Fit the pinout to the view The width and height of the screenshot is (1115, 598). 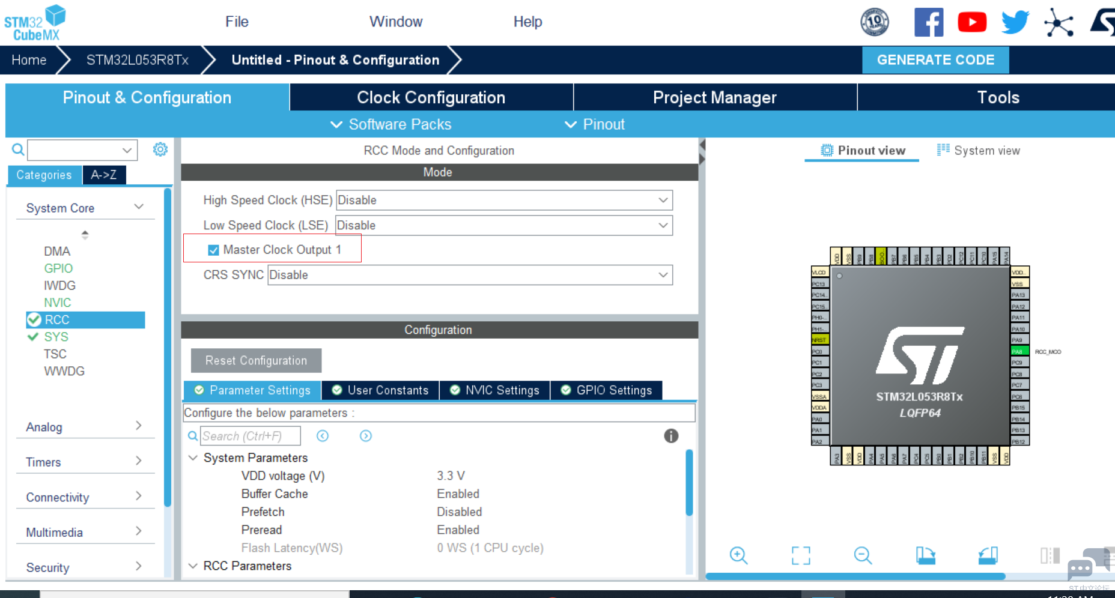pyautogui.click(x=801, y=555)
